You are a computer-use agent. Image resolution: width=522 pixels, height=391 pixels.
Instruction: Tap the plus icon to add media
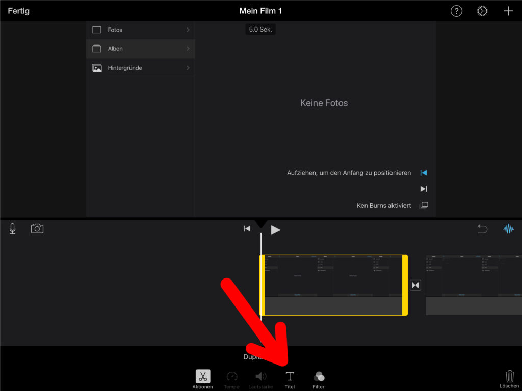coord(508,11)
